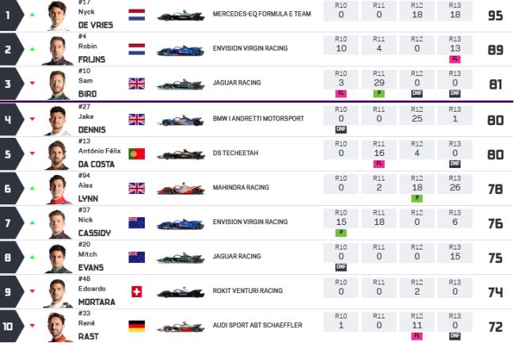The width and height of the screenshot is (514, 343).
Task: Click Mitch Evans's driver portrait
Action: [58, 259]
